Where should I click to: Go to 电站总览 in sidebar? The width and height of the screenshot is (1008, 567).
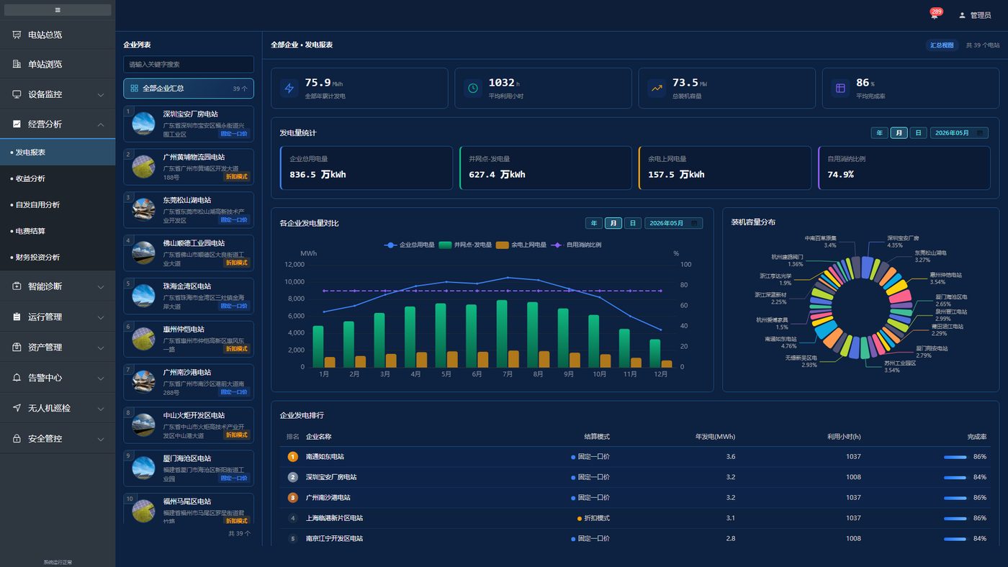58,35
